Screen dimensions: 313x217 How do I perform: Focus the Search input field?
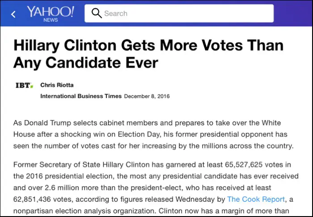pyautogui.click(x=179, y=13)
